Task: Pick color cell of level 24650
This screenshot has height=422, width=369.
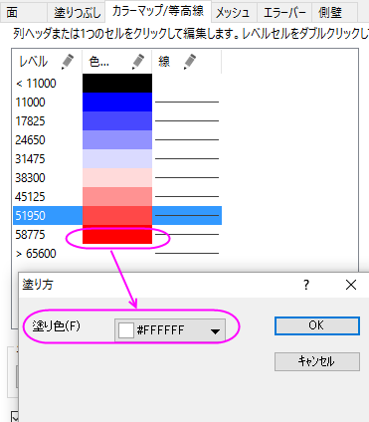Action: point(117,139)
